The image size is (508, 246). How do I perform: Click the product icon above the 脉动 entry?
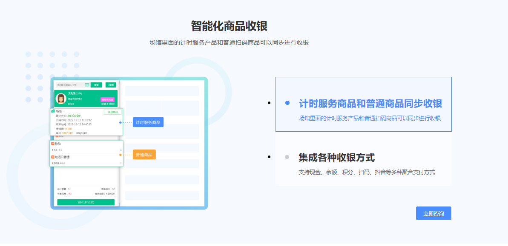click(57, 137)
